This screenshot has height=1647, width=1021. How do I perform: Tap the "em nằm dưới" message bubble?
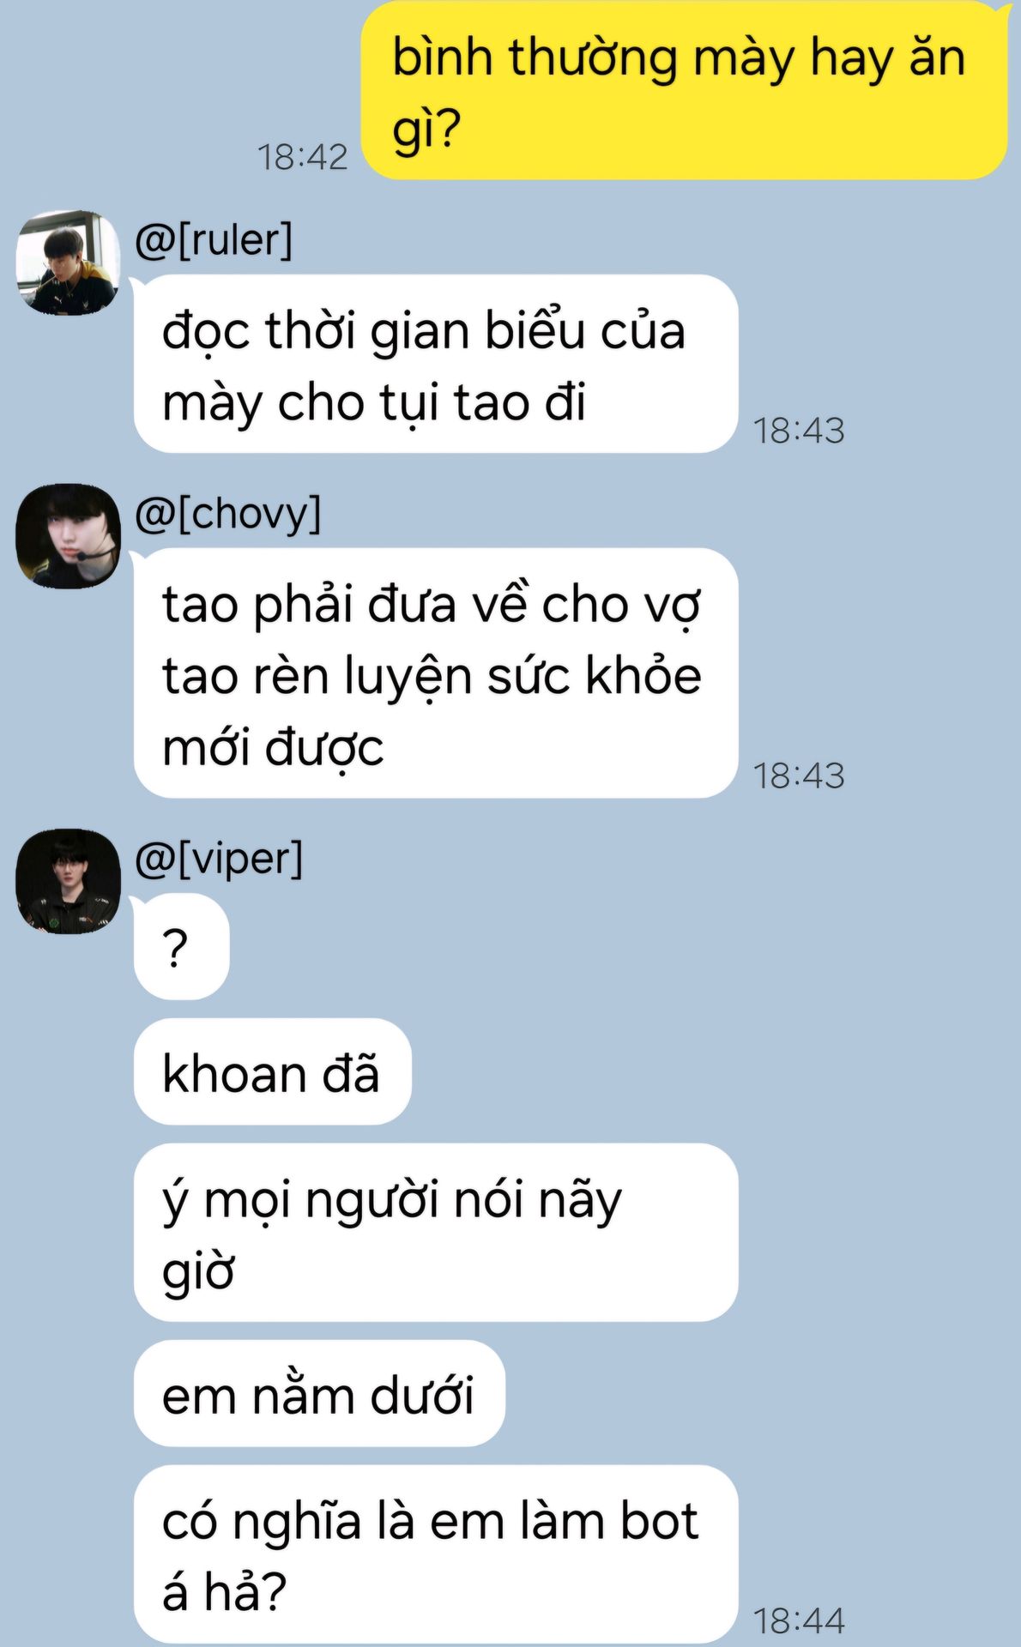(x=319, y=1393)
